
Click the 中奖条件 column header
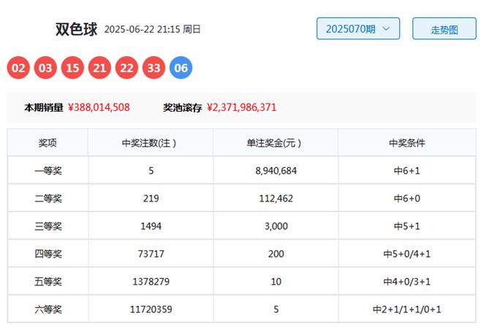[407, 142]
